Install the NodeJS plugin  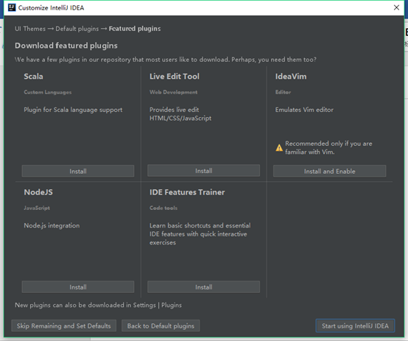pos(78,286)
